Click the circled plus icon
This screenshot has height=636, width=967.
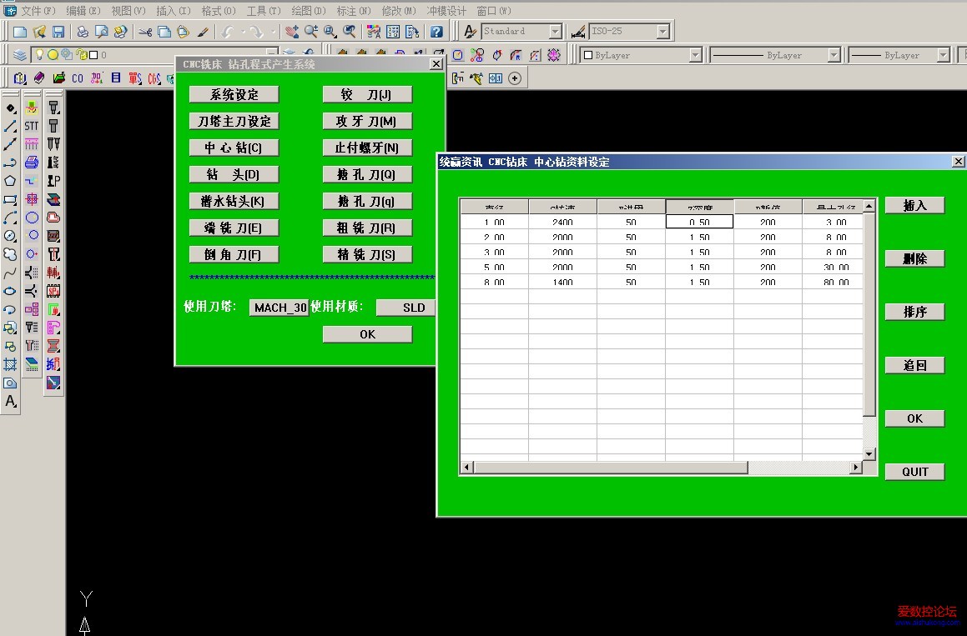tap(515, 78)
